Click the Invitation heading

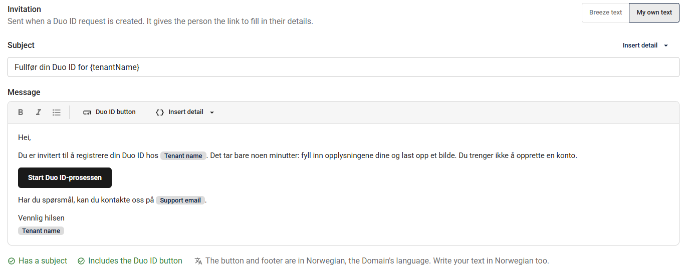click(24, 9)
